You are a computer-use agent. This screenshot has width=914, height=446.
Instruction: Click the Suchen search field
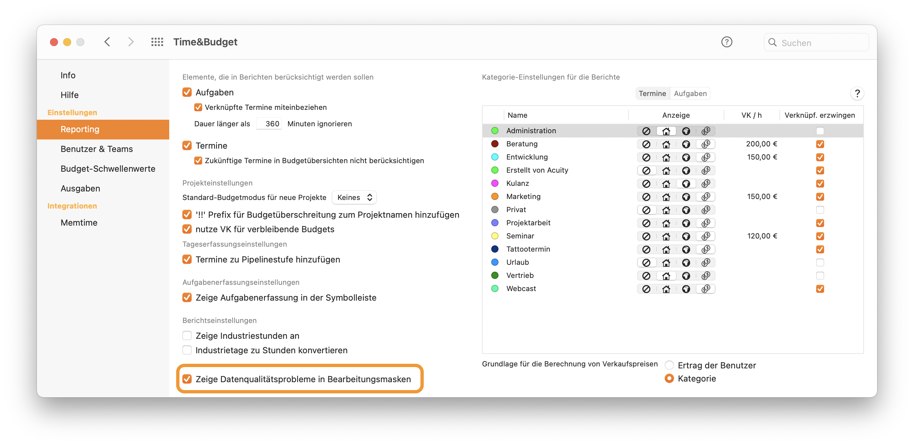[x=816, y=42]
